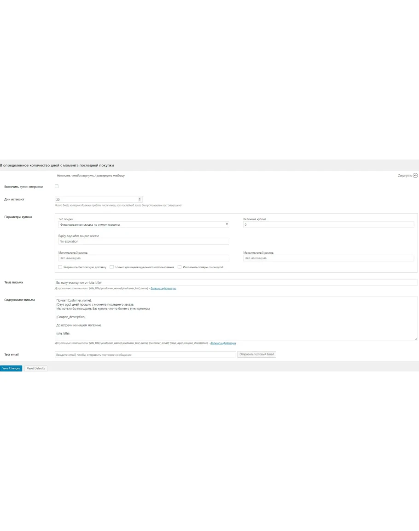The image size is (419, 531).
Task: Focus the Expiry days after coupon release field
Action: [143, 241]
